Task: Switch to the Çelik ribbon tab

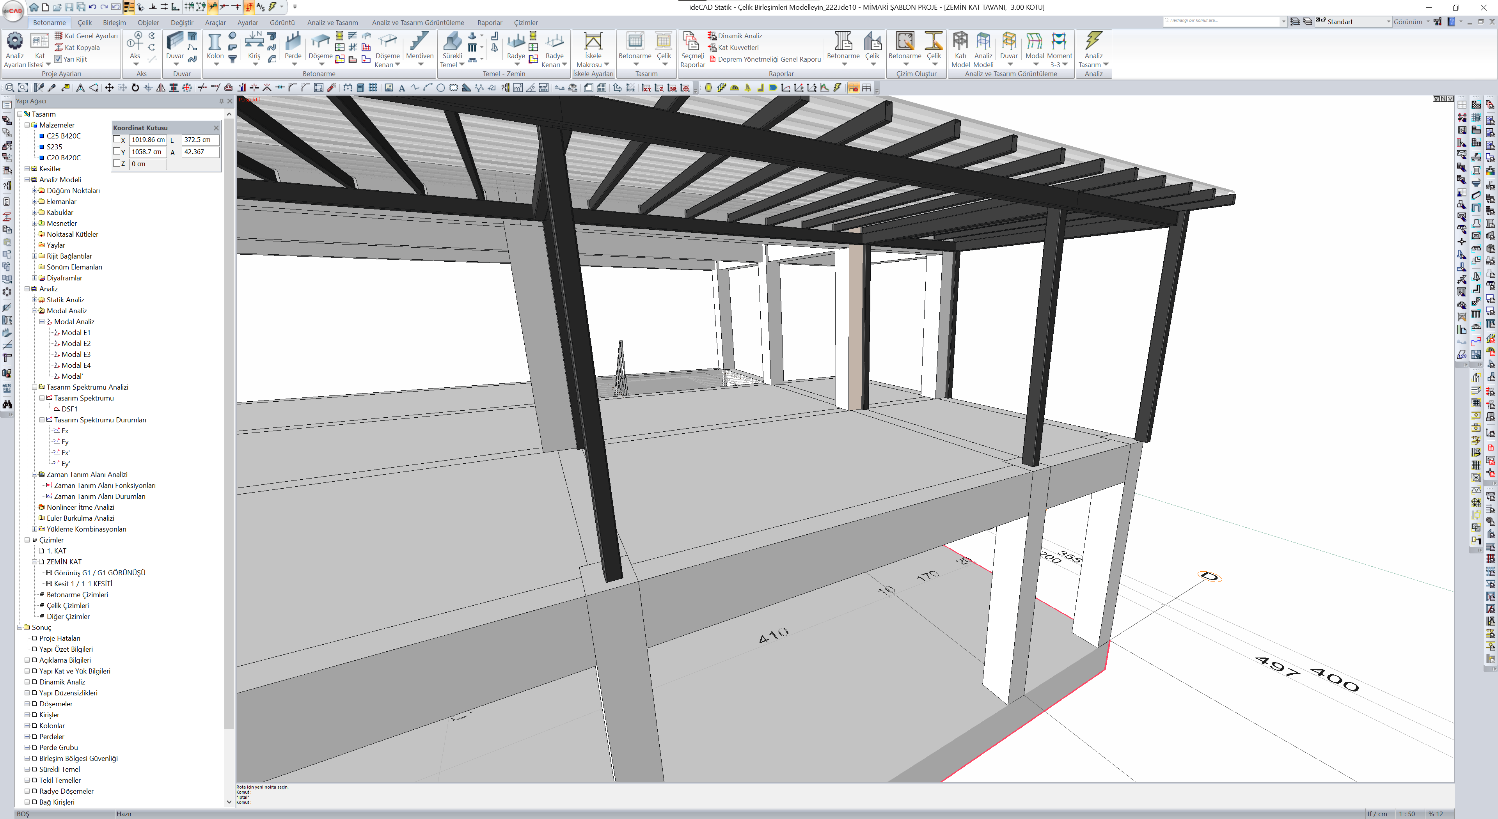Action: (85, 23)
